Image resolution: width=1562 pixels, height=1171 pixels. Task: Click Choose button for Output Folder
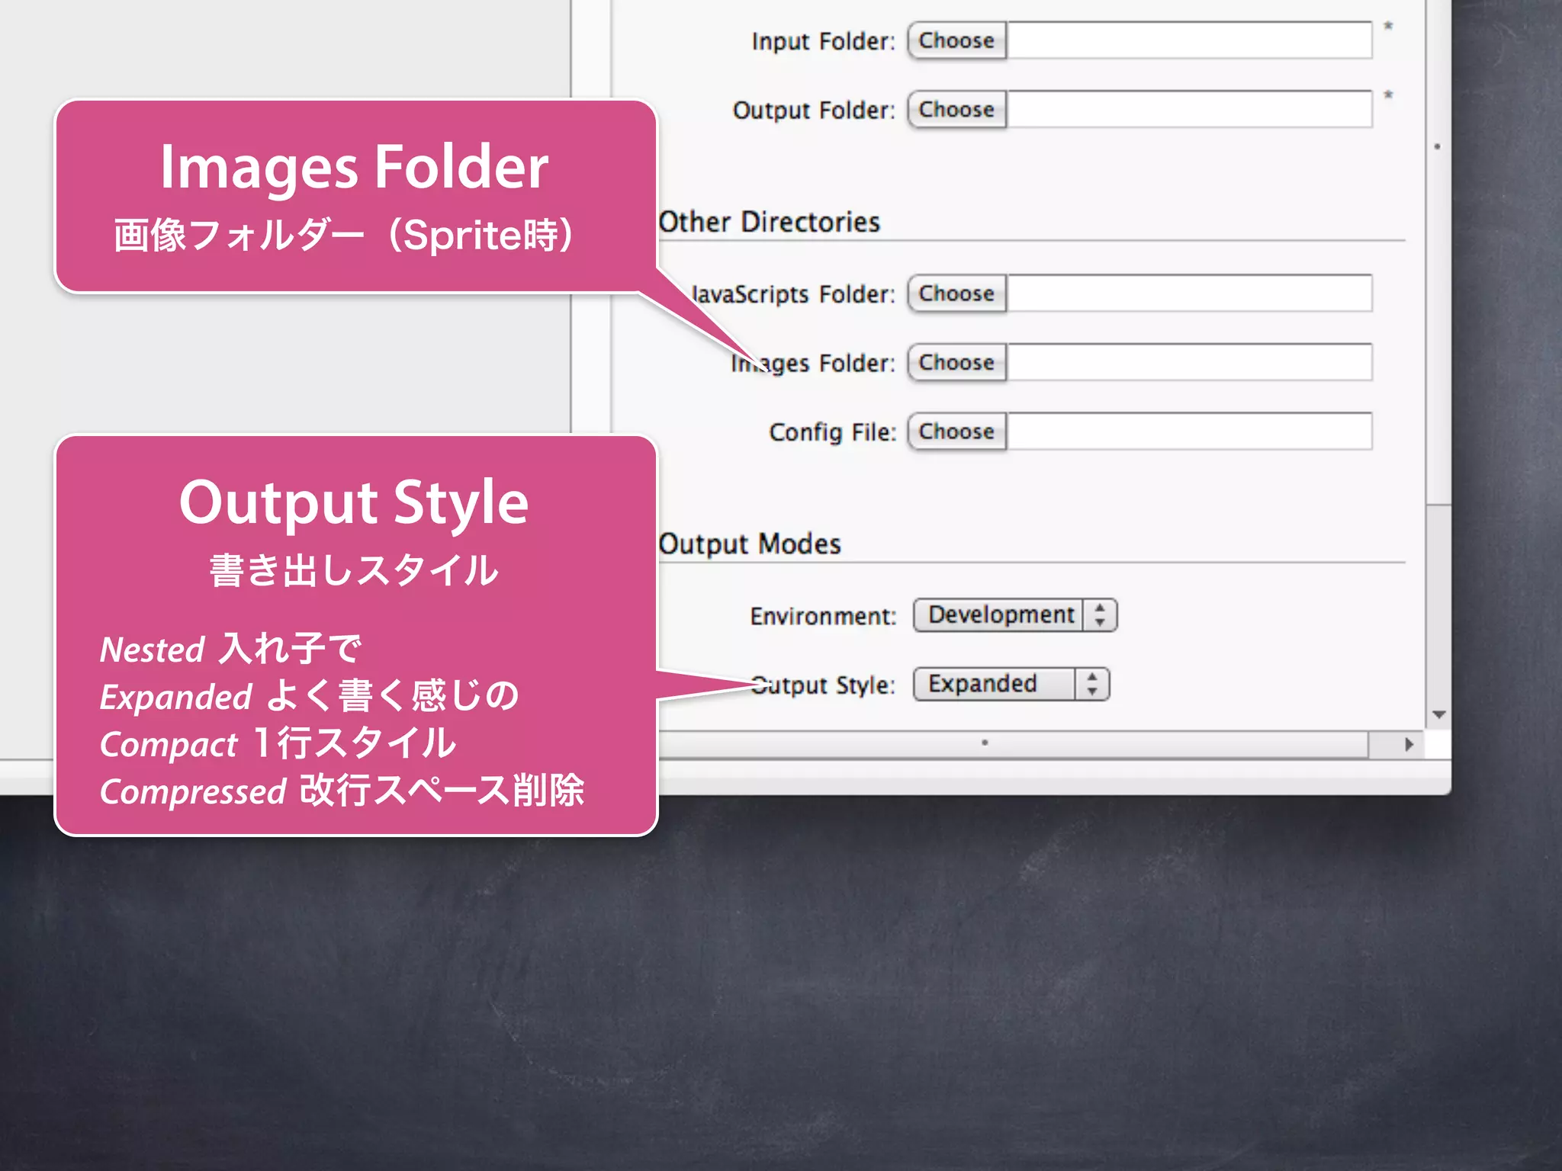pos(956,110)
